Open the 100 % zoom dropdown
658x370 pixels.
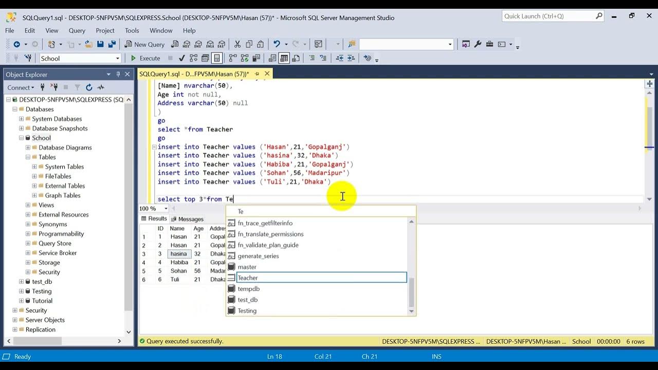click(x=166, y=209)
